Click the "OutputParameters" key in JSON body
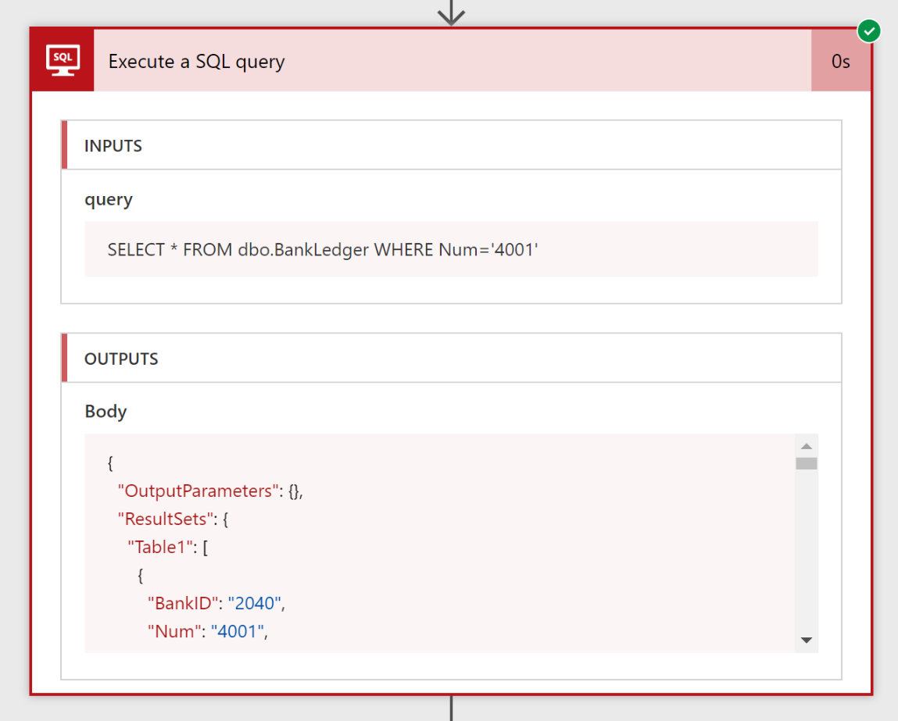The width and height of the screenshot is (898, 721). (x=199, y=491)
